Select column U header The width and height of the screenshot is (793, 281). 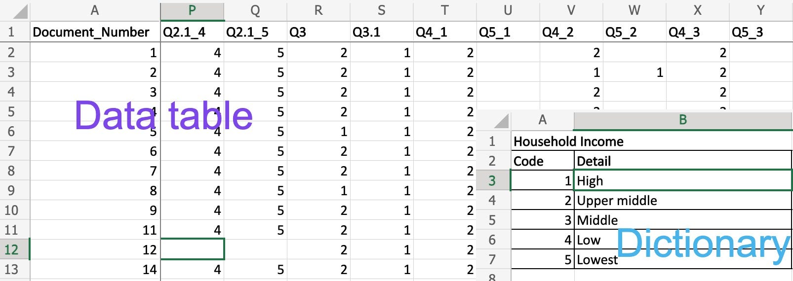pos(508,10)
